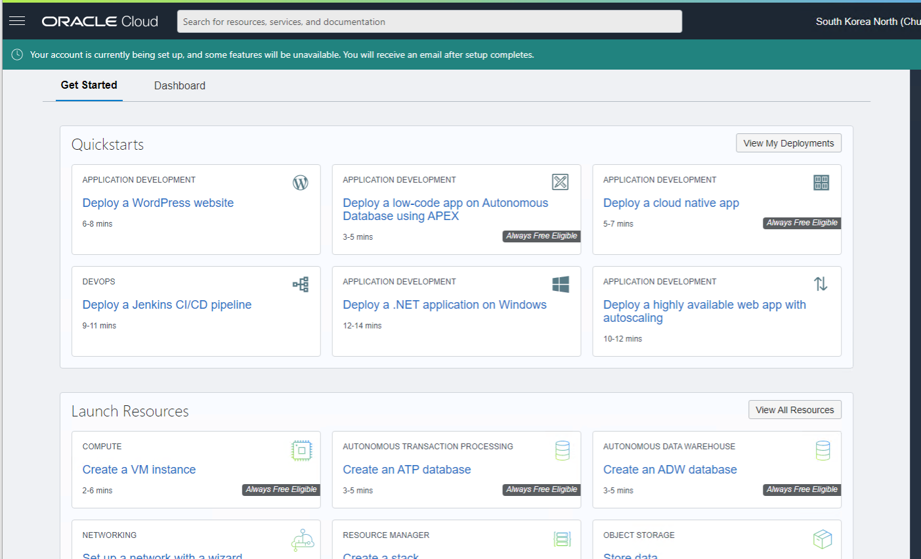Click the account setup notification message
The height and width of the screenshot is (559, 921).
[x=282, y=55]
